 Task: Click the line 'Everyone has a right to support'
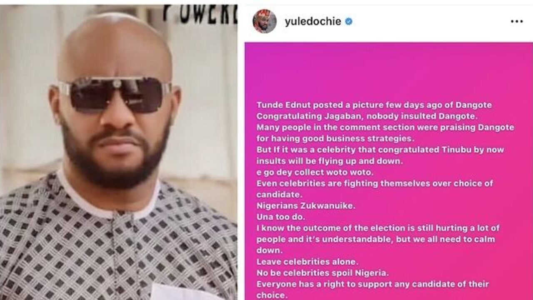tap(373, 284)
